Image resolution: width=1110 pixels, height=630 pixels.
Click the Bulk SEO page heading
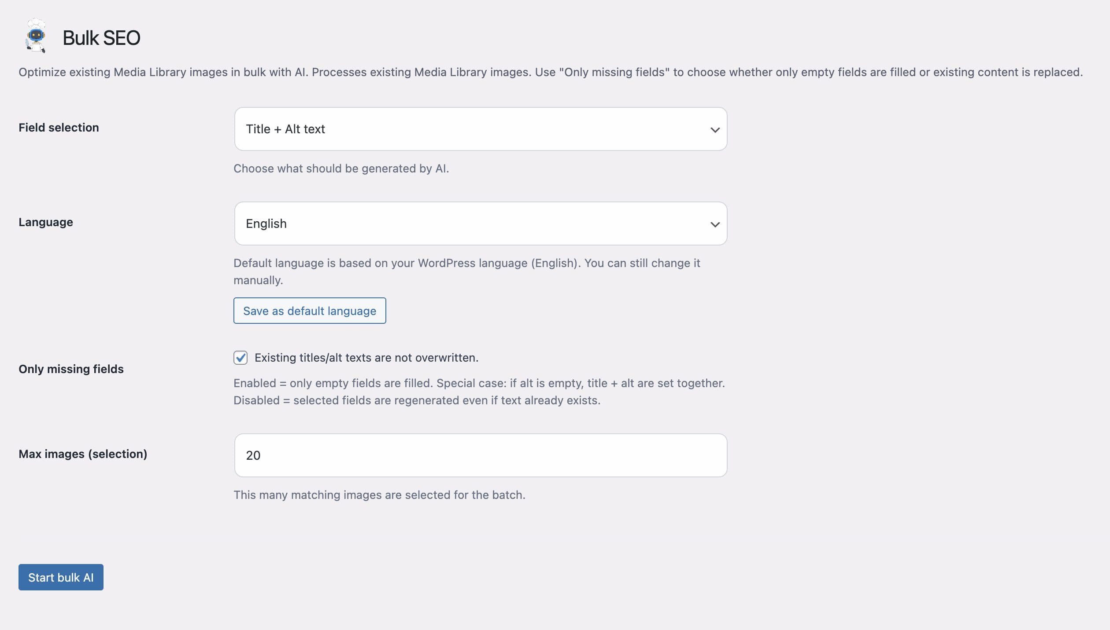101,38
